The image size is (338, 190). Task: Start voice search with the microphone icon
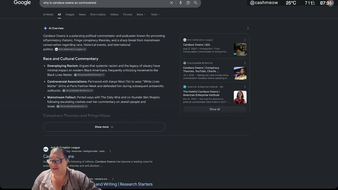click(181, 3)
